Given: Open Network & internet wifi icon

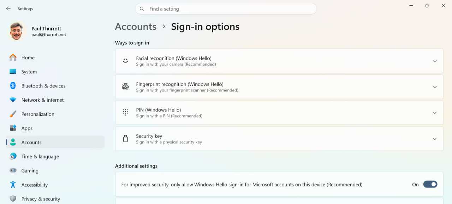Looking at the screenshot, I should pos(13,100).
